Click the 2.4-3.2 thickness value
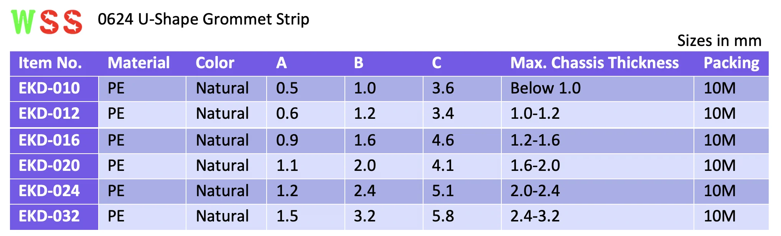 click(x=535, y=216)
